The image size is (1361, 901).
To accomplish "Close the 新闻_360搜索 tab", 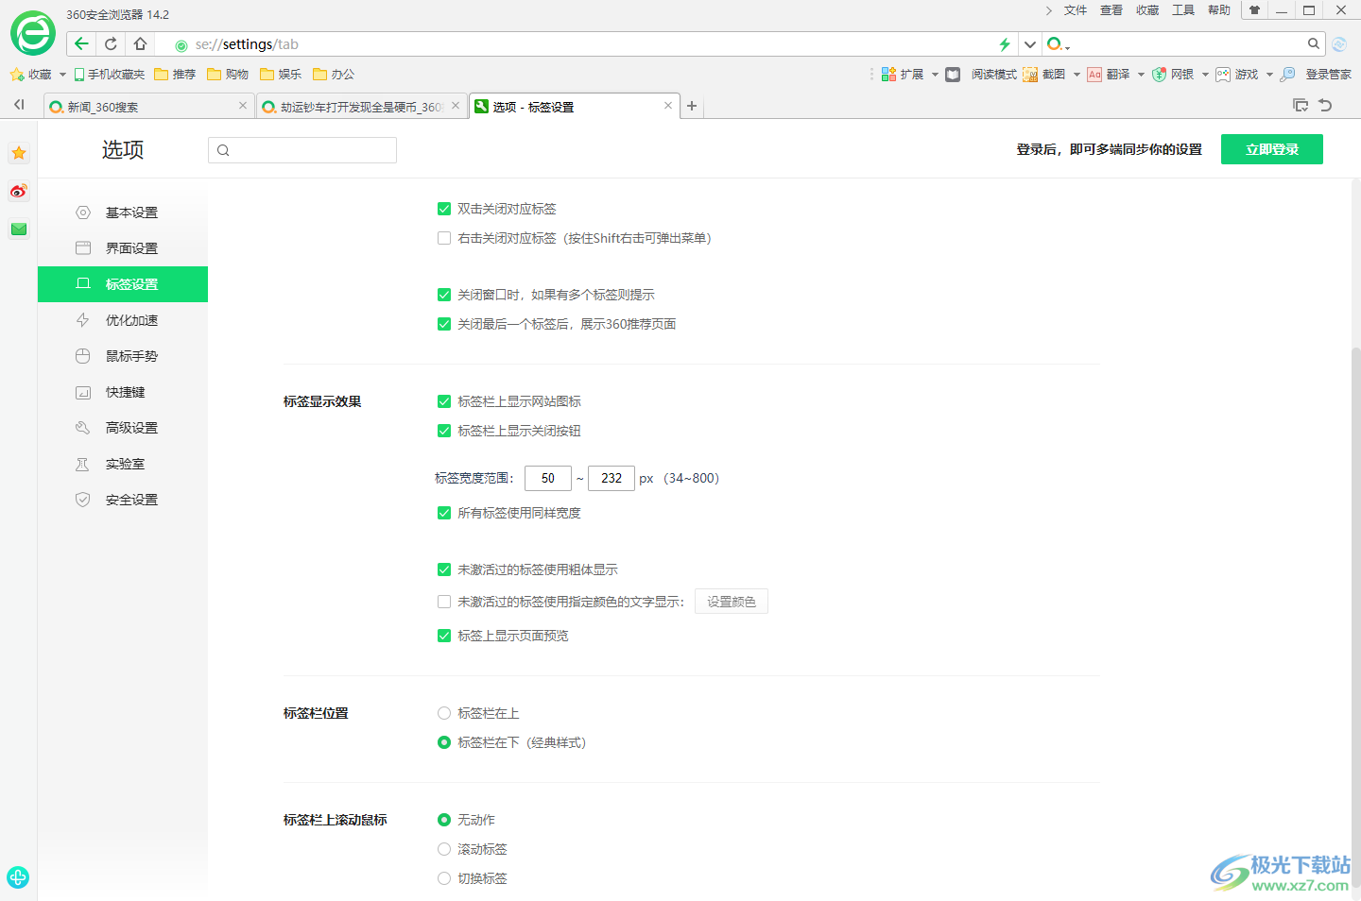I will click(243, 106).
